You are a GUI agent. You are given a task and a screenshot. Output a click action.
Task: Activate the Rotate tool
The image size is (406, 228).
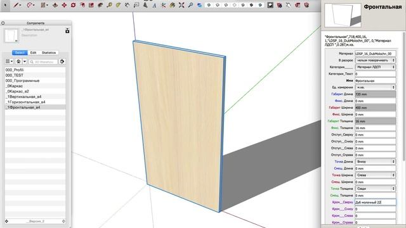[x=73, y=5]
